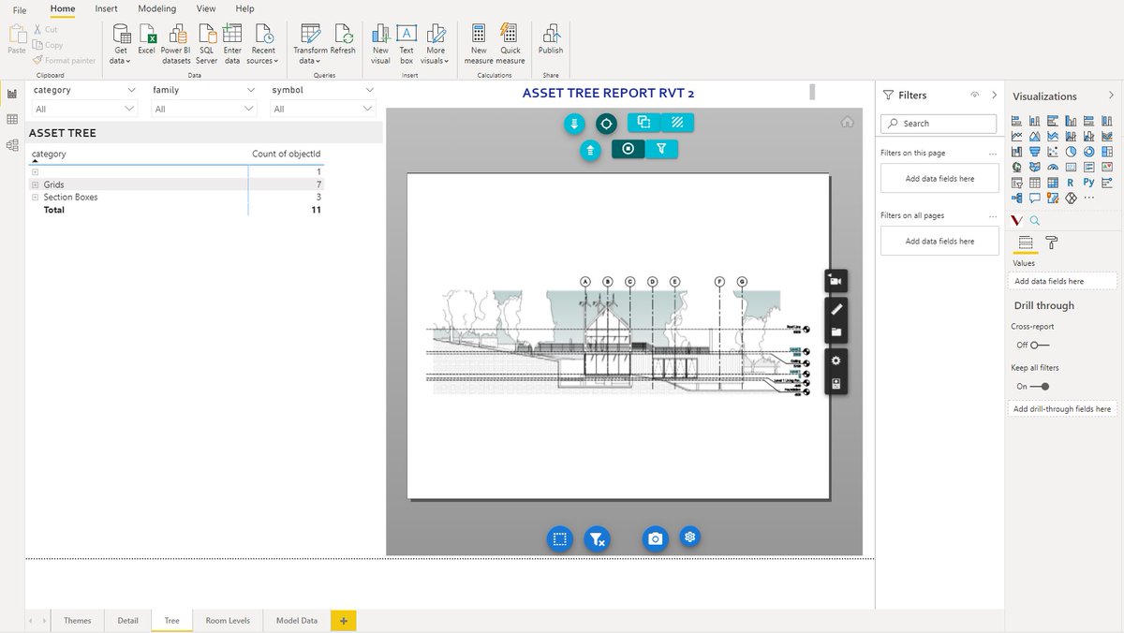Select the Donut chart visualization

[x=1088, y=152]
